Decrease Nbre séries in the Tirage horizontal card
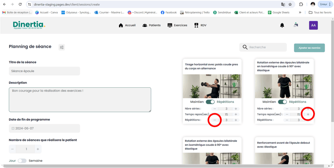This screenshot has height=168, width=334. 215,109
